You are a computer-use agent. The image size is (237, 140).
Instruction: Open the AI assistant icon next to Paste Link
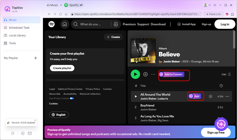coord(227,14)
